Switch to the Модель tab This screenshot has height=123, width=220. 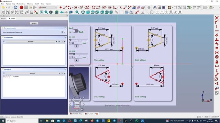click(3, 18)
